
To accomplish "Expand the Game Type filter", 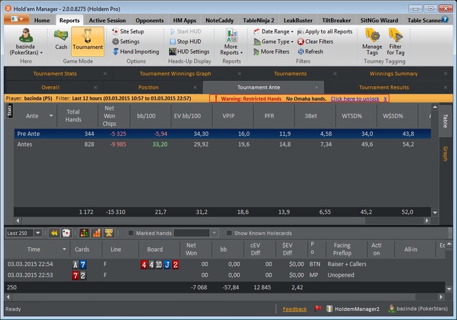I will [x=274, y=41].
